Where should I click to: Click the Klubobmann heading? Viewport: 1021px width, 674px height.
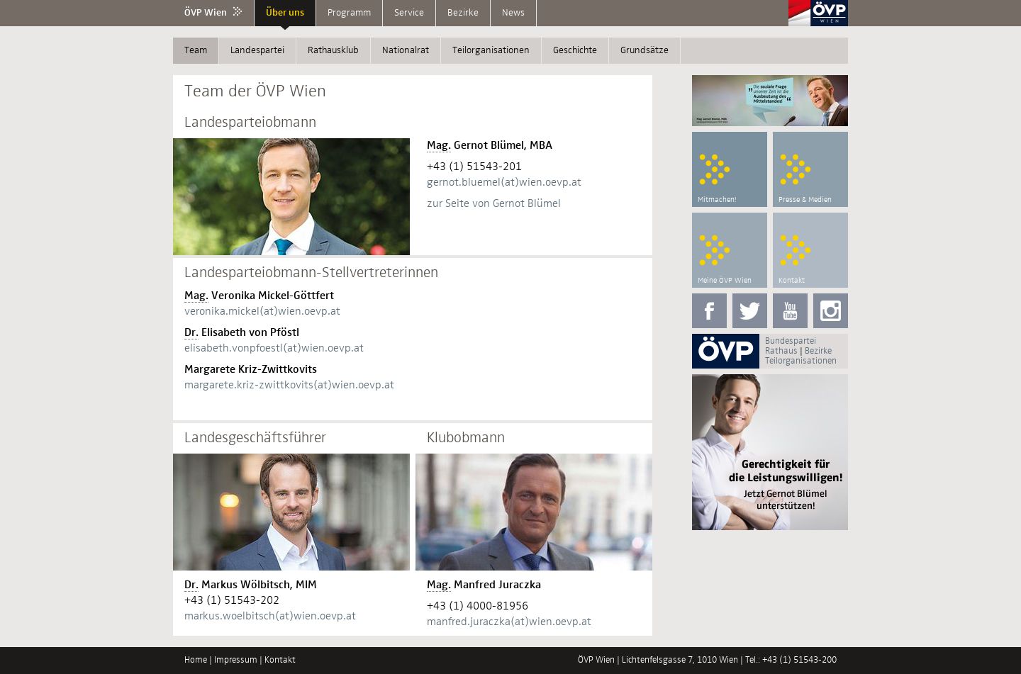pyautogui.click(x=466, y=438)
